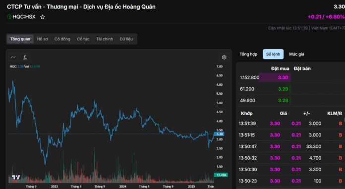Click the 3.30 current price label on chart

coord(219,134)
